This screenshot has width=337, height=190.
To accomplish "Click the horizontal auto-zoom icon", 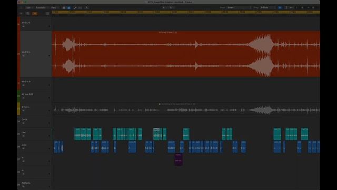I will point(291,7).
